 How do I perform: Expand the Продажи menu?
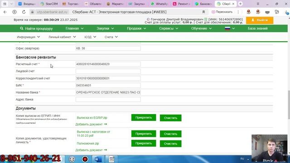click(136, 29)
